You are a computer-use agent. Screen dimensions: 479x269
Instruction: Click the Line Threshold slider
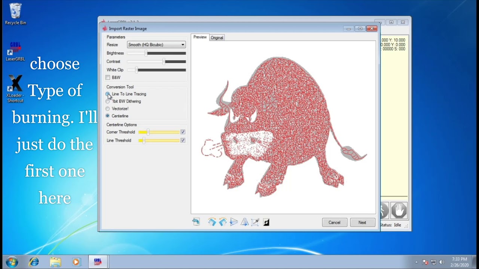click(x=159, y=140)
